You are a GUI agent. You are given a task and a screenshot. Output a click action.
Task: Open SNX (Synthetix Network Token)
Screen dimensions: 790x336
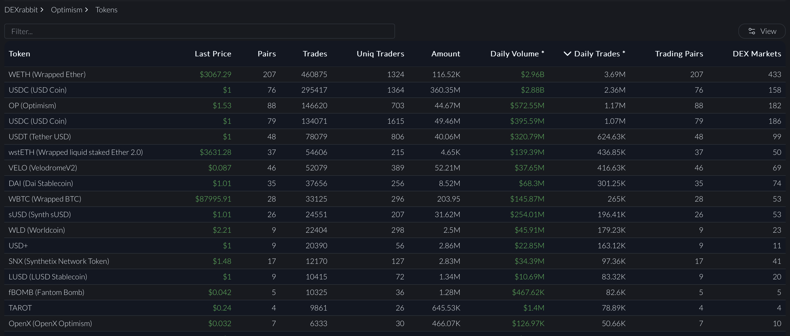[59, 261]
